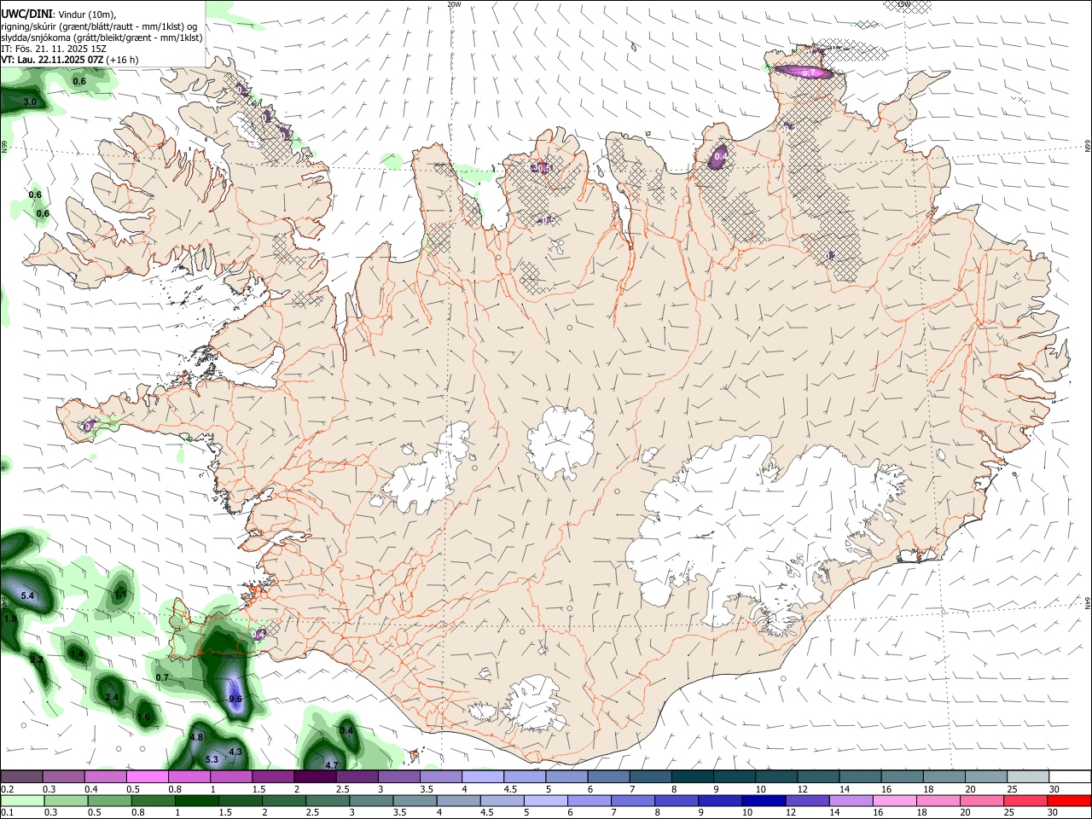Image resolution: width=1092 pixels, height=819 pixels.
Task: Click the 5.3 rainfall value near bottom
Action: pos(212,759)
